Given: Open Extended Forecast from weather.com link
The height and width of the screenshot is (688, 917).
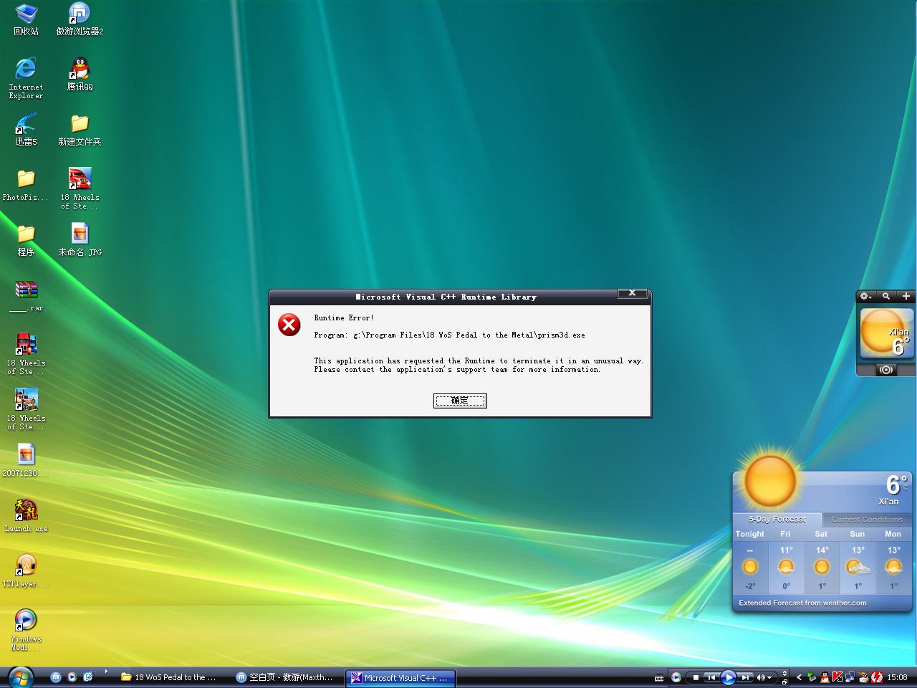Looking at the screenshot, I should (x=802, y=603).
